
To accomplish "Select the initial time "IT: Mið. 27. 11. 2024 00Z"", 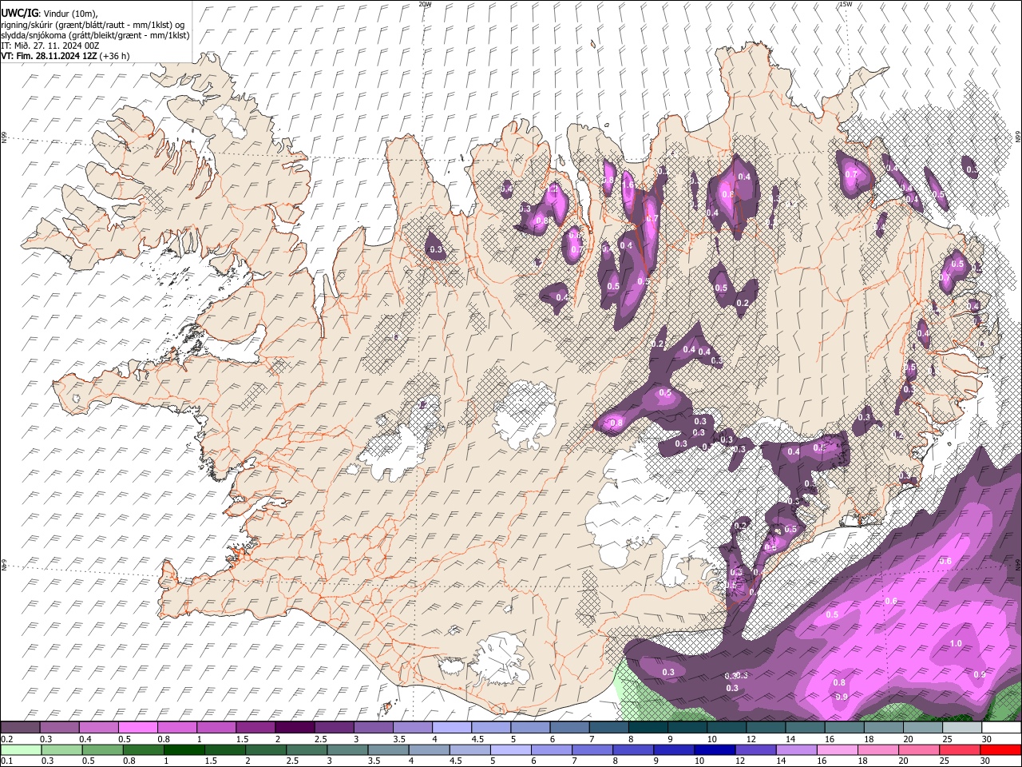I will (x=50, y=46).
